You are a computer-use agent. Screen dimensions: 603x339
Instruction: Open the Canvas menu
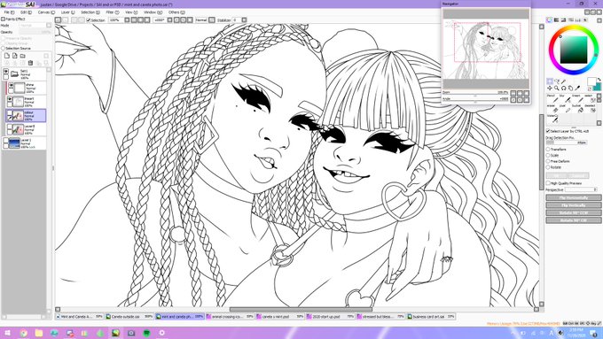(x=46, y=12)
